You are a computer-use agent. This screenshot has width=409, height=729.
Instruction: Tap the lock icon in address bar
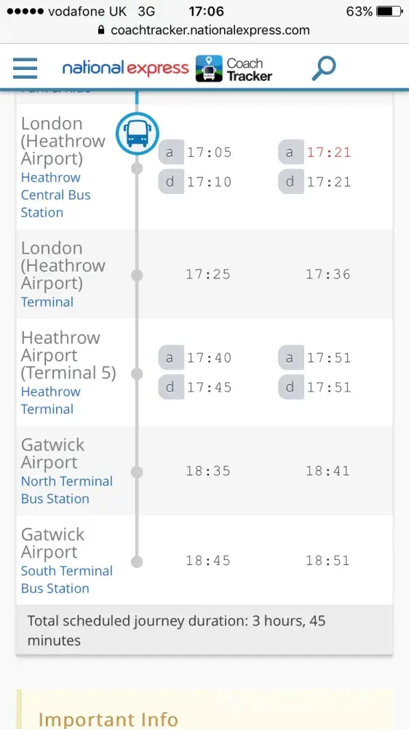point(102,31)
